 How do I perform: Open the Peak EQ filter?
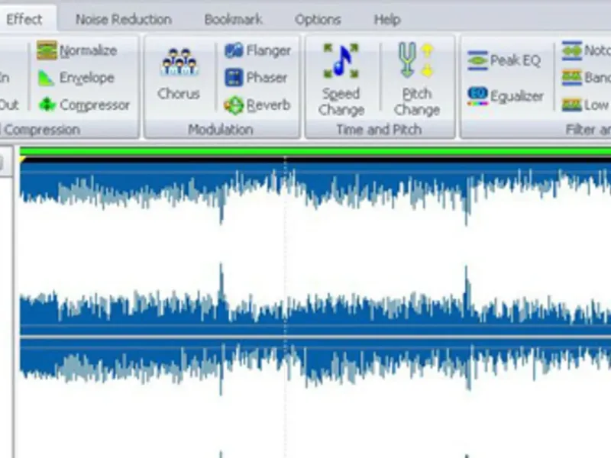(x=504, y=60)
